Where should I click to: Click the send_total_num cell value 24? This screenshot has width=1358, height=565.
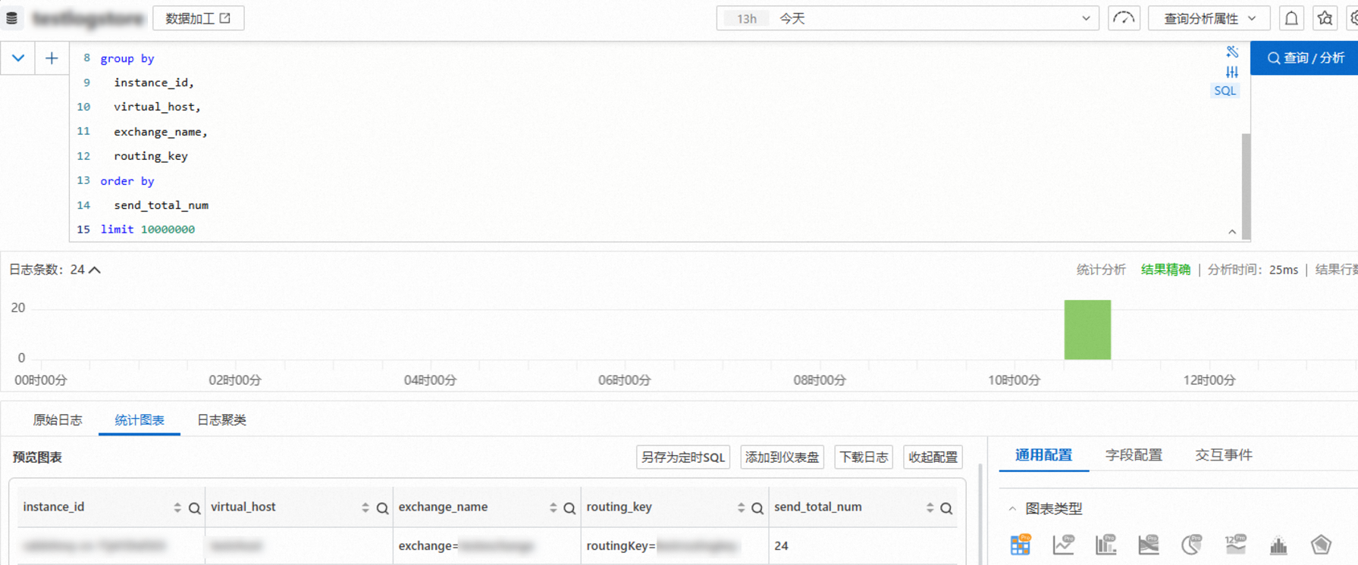point(781,545)
